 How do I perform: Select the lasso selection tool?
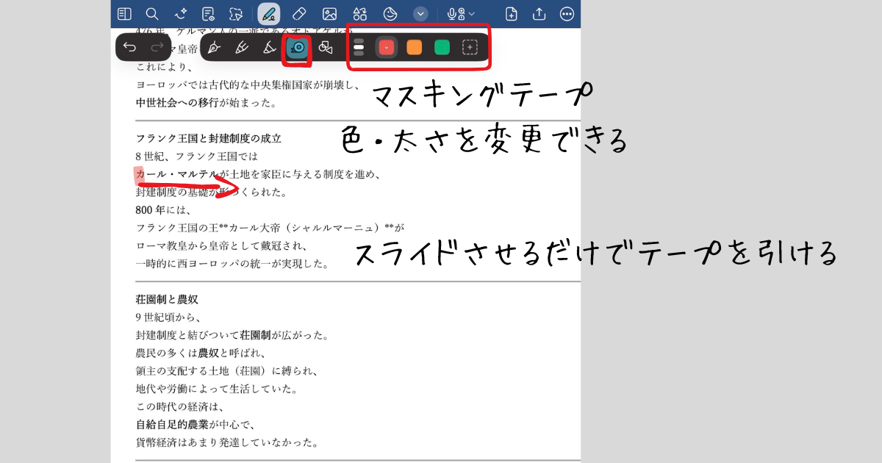pos(235,14)
